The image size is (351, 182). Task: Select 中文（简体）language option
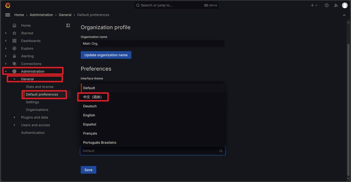92,97
